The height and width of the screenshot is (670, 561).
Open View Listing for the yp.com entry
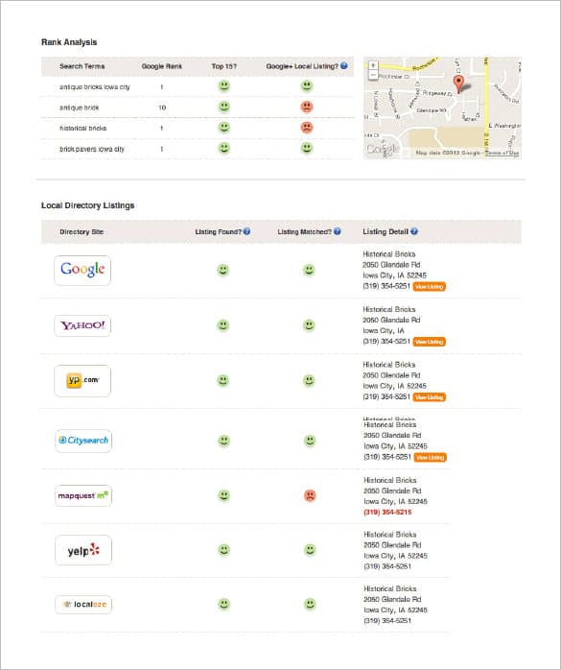[x=430, y=397]
